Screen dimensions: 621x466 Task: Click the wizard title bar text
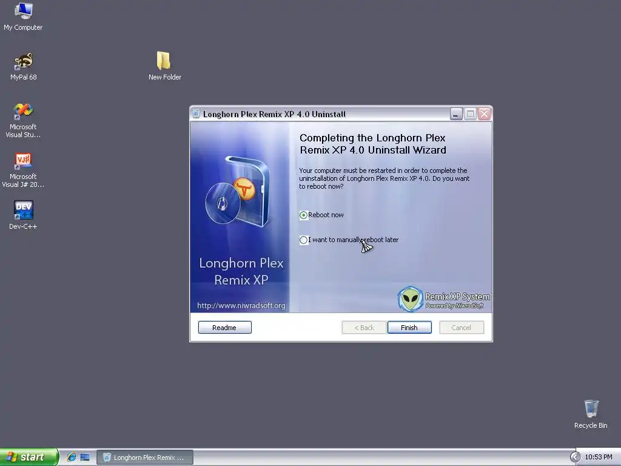coord(274,114)
